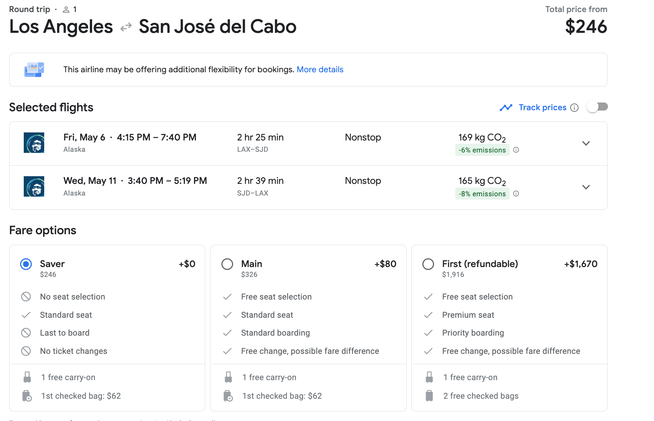Expand the Wed, May 11 flight details
Screen dimensions: 654x421
pyautogui.click(x=586, y=187)
